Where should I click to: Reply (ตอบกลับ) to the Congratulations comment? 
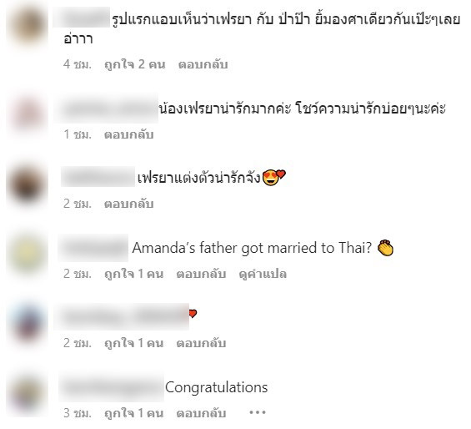coord(201,413)
